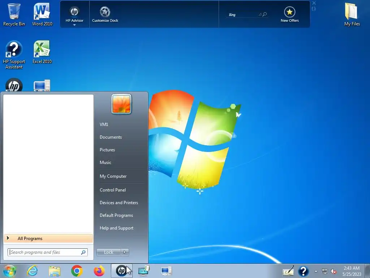Open the pen input tray icon
Screen dimensions: 370x278
(288, 271)
